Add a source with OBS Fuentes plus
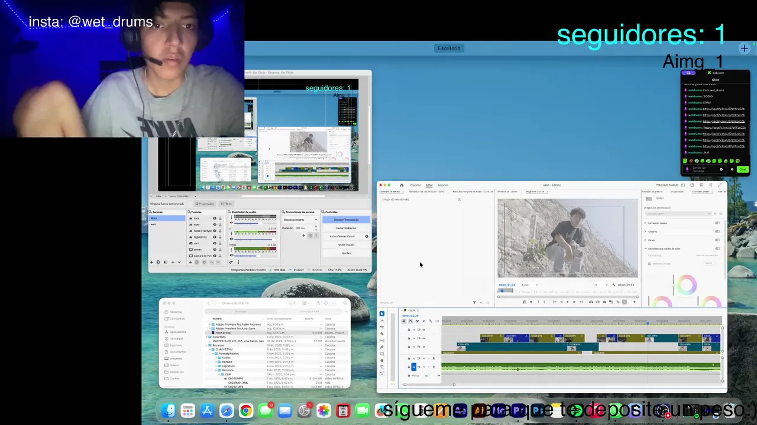This screenshot has width=757, height=425. (190, 262)
